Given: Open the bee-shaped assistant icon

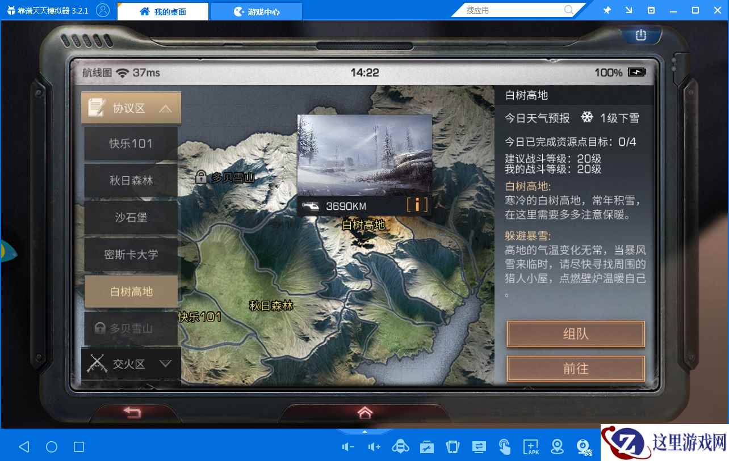Looking at the screenshot, I should (x=401, y=447).
